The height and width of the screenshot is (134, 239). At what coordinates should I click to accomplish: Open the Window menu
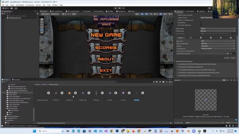click(55, 5)
